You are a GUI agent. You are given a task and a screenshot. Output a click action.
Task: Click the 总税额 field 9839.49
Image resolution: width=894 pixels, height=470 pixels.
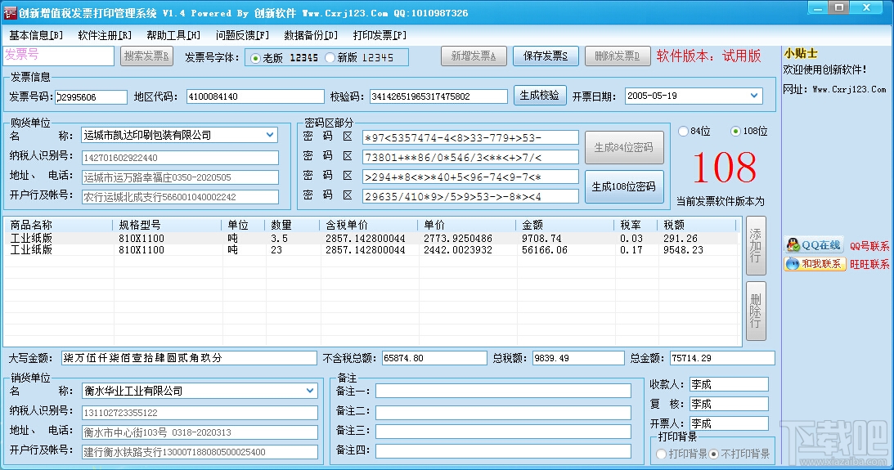[x=578, y=358]
